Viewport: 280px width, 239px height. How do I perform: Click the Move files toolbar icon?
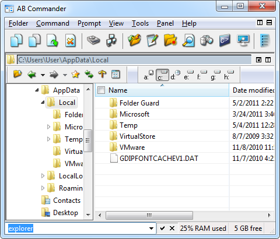(x=34, y=40)
